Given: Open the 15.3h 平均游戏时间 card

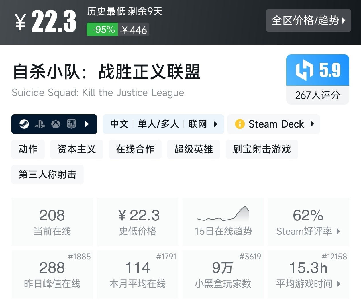Looking at the screenshot, I should (x=309, y=274).
